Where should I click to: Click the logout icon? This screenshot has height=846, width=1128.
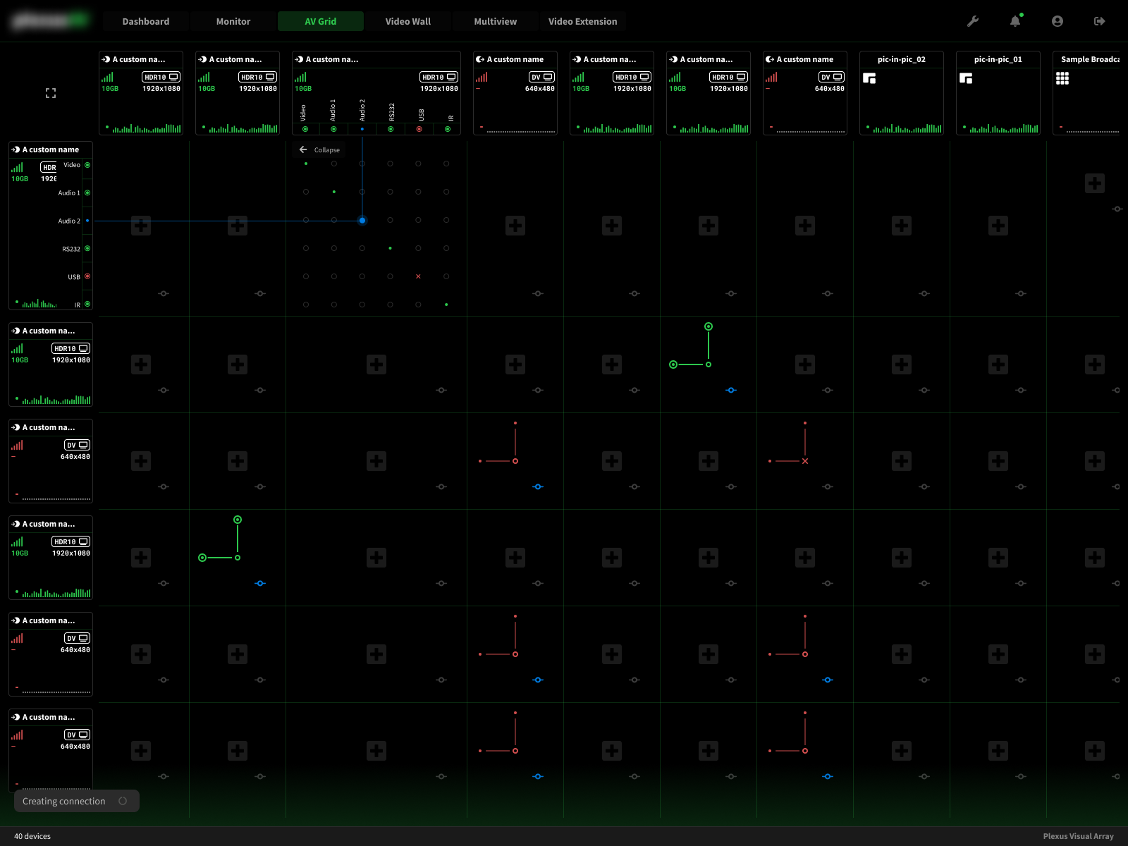tap(1099, 21)
